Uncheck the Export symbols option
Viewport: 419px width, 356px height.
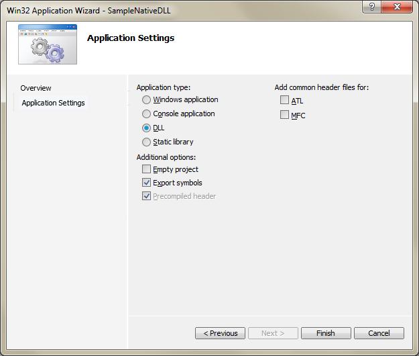point(146,183)
